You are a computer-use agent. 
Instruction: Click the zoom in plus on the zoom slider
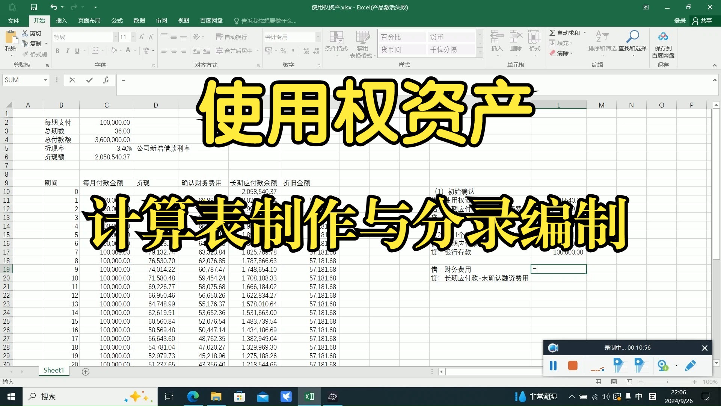point(695,382)
